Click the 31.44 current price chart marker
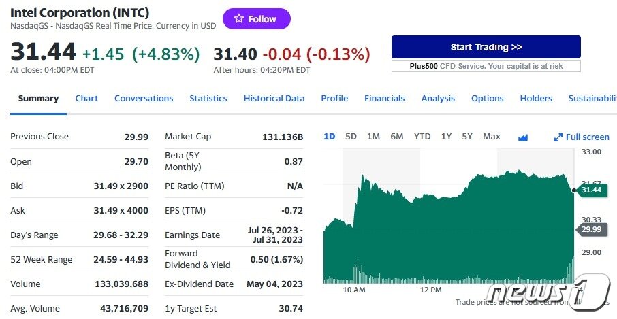Viewport: 617px width, 319px height. click(x=591, y=190)
